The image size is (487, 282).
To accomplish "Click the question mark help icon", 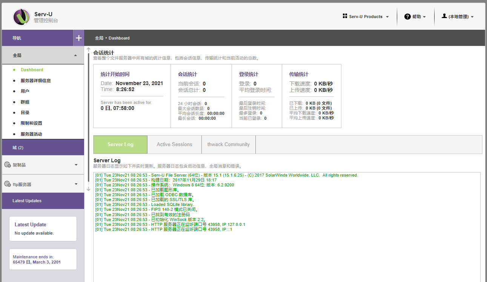I will pos(407,17).
